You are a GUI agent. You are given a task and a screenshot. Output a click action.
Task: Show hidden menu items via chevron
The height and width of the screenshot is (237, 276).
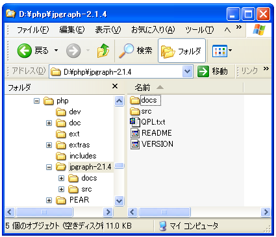pyautogui.click(x=239, y=27)
